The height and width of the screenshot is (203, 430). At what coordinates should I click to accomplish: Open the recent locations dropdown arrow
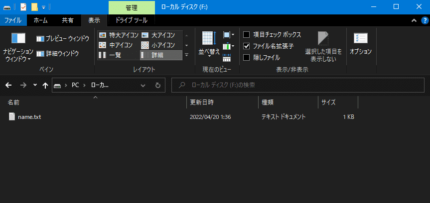click(35, 85)
